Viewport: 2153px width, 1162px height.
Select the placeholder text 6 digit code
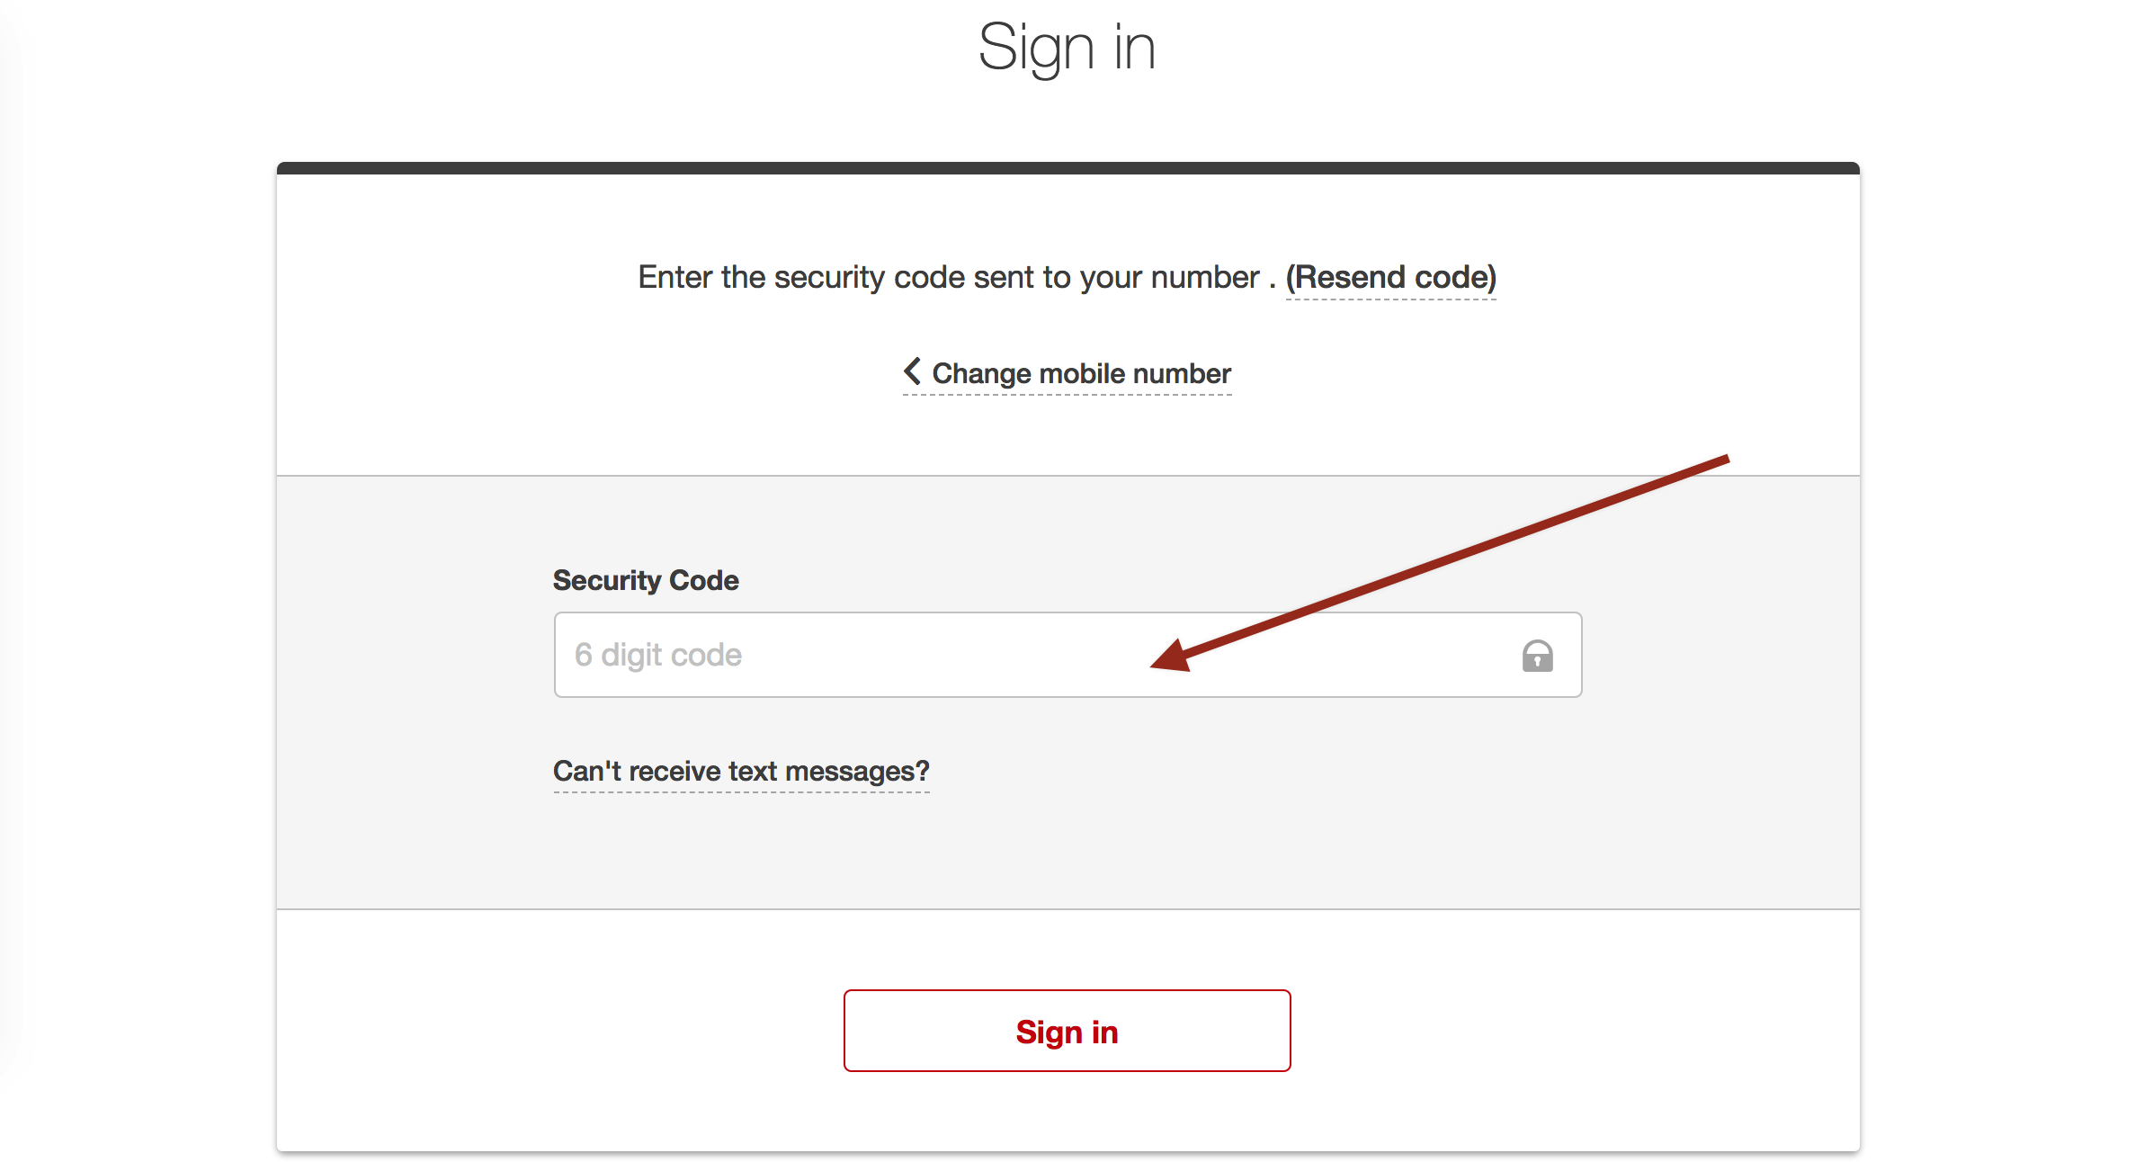[658, 655]
